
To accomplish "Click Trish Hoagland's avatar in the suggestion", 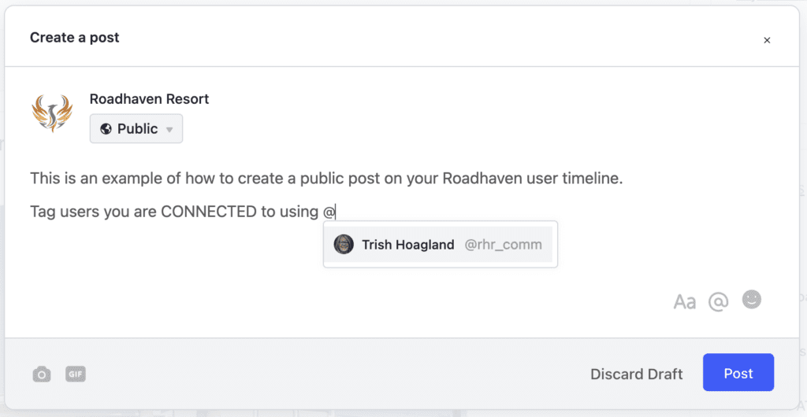I will (x=344, y=245).
